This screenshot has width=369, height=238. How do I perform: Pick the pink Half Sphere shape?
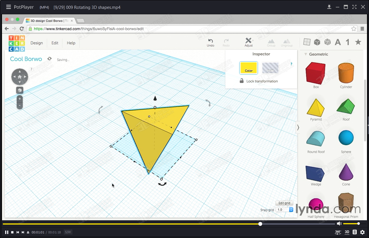coord(316,205)
